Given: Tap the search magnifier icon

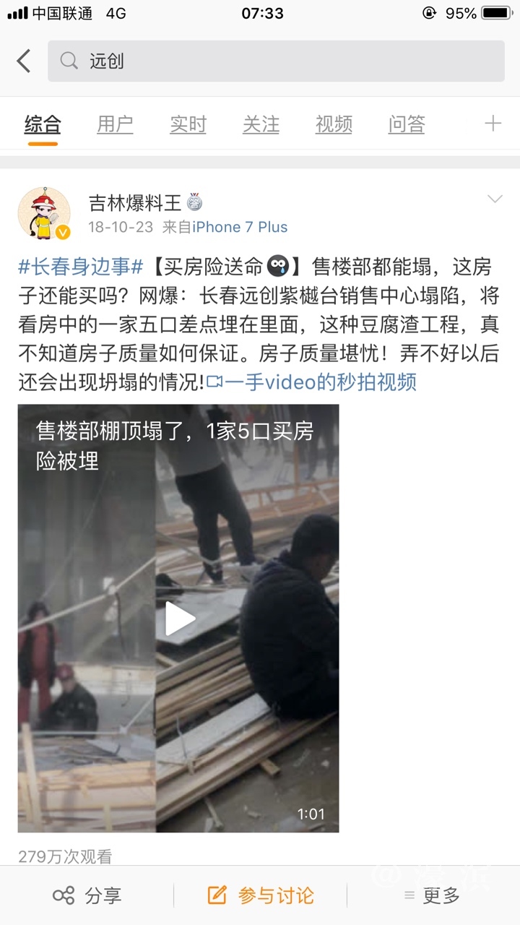Looking at the screenshot, I should pos(69,61).
